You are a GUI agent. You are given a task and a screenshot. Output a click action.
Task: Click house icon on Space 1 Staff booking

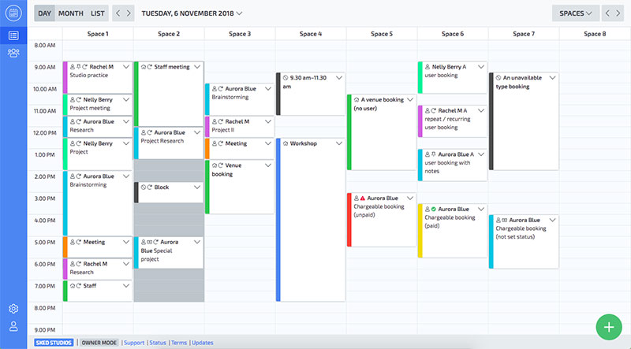[x=73, y=286]
